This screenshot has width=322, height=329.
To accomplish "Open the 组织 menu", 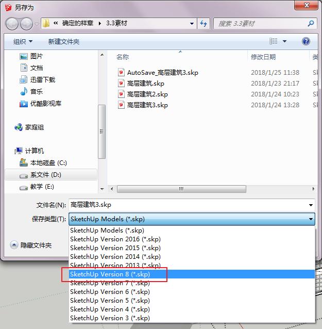I will click(23, 42).
